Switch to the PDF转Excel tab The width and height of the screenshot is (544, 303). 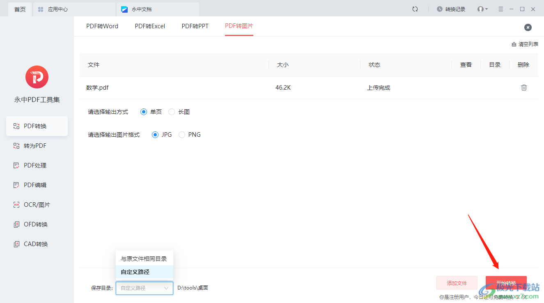[150, 26]
